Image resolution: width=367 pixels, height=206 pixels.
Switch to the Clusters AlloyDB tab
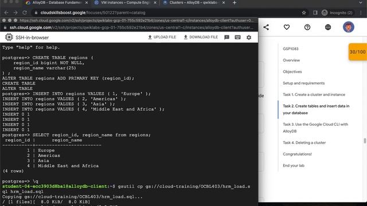[194, 3]
